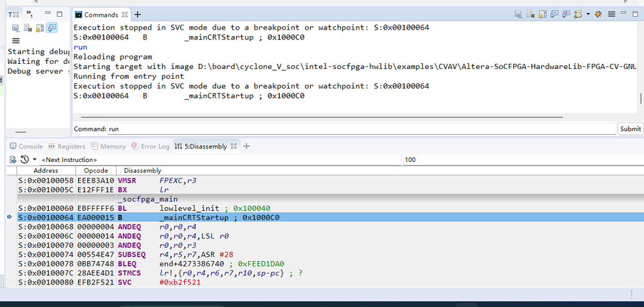
Task: Close the Commands tab
Action: pos(125,14)
